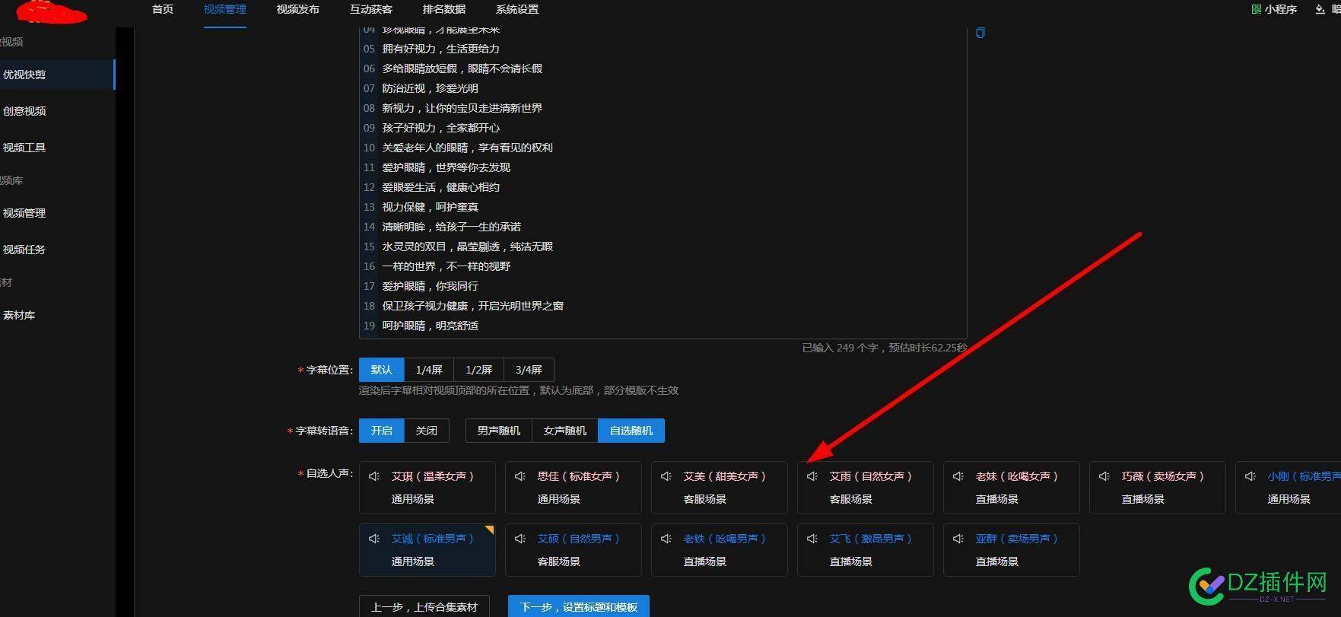The height and width of the screenshot is (617, 1341).
Task: Click subtitle line 16 一样的世界，不一样的视野
Action: point(446,266)
